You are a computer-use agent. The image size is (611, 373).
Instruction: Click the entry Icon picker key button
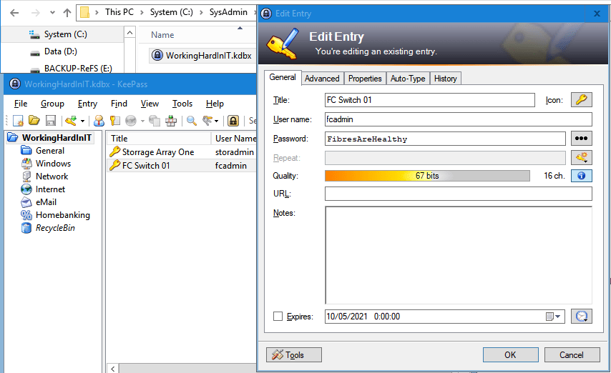(x=582, y=99)
